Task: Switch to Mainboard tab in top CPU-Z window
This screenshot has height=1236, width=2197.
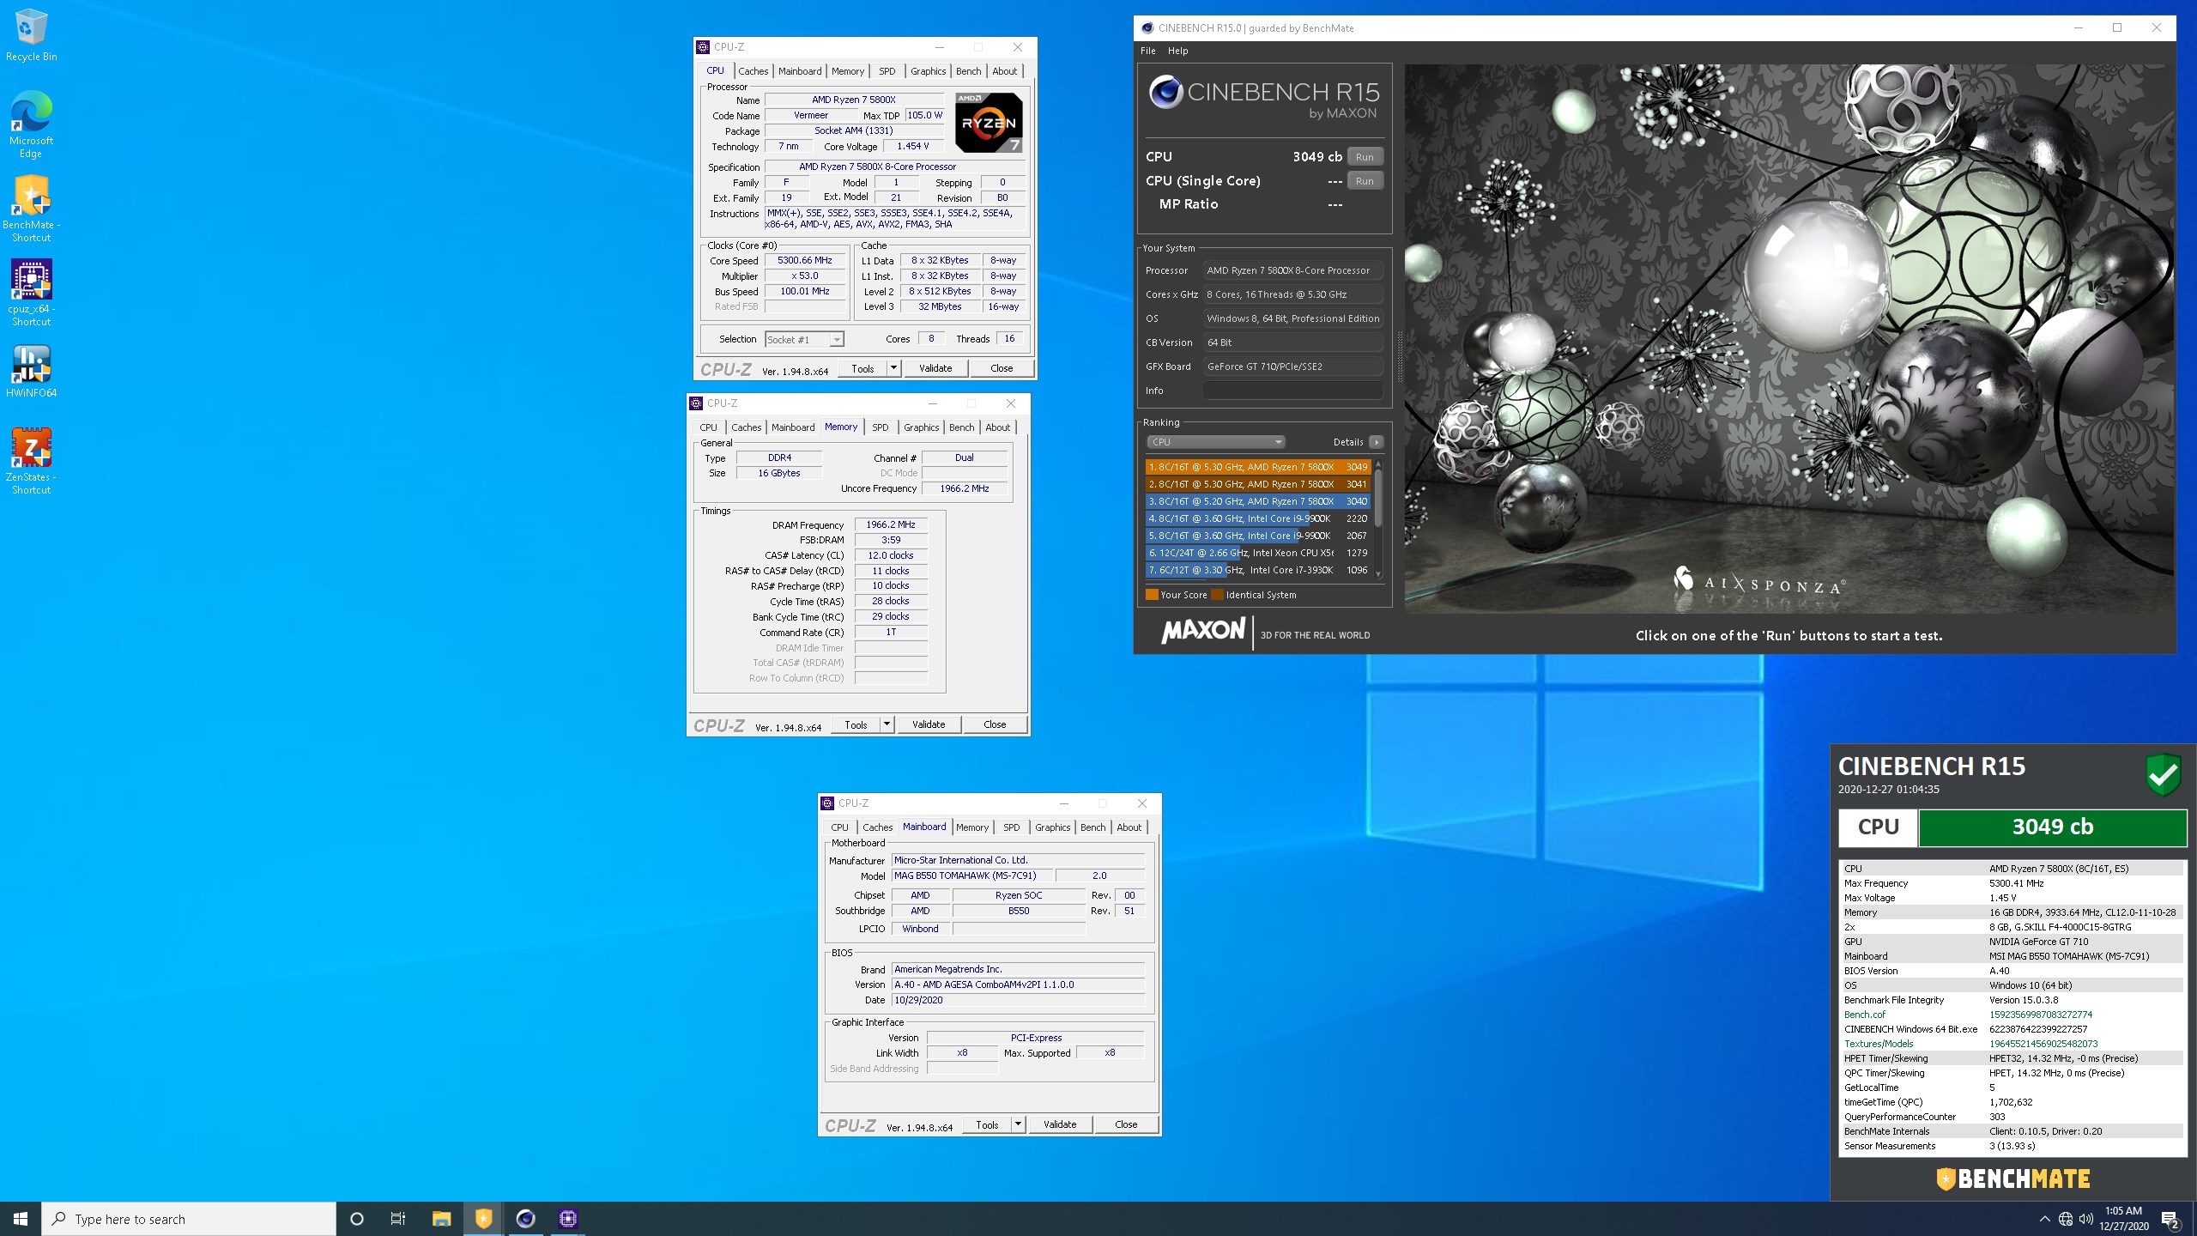Action: pyautogui.click(x=800, y=71)
